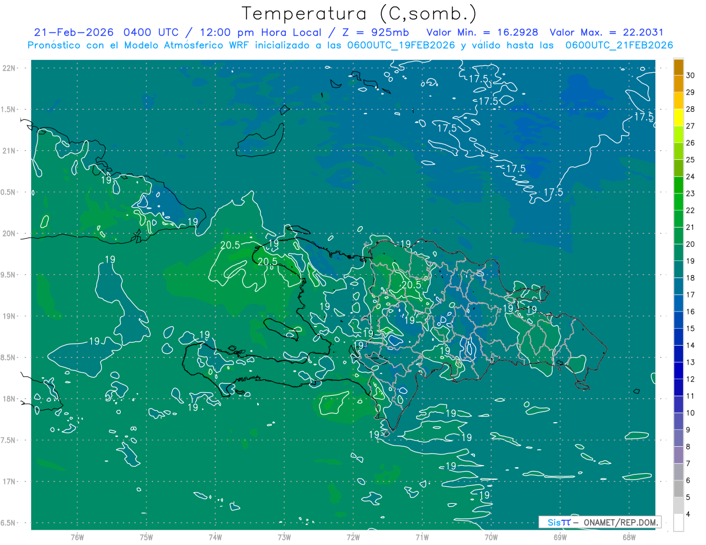The height and width of the screenshot is (545, 706).
Task: Click the yellow colorbar swatch between 27 and 28
Action: coord(678,118)
